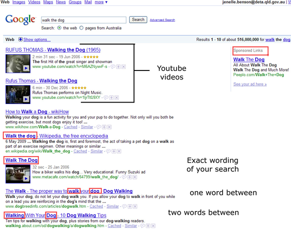Screen dimensions: 291x230
Task: Open Cached link for wikiHow result
Action: point(70,127)
